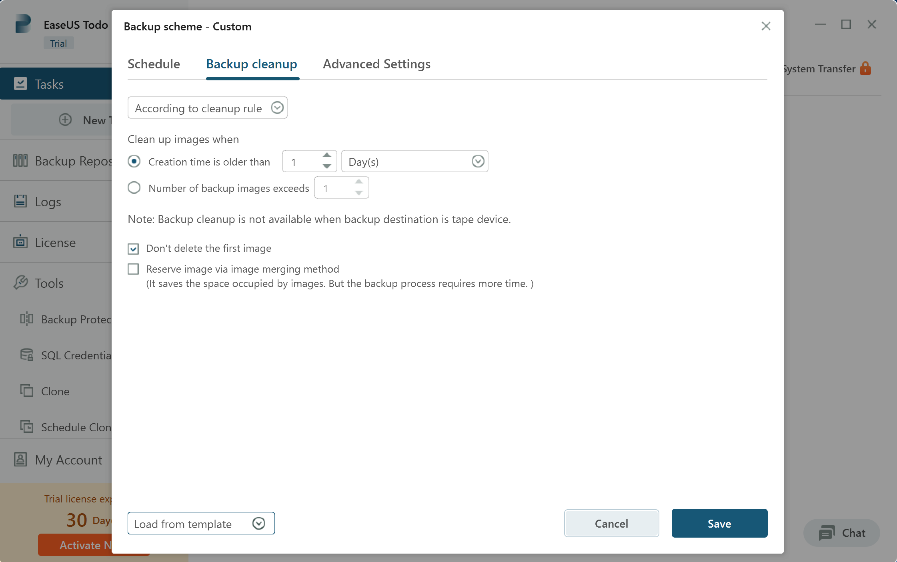The width and height of the screenshot is (897, 562).
Task: Select the Backup cleanup tab
Action: tap(252, 64)
